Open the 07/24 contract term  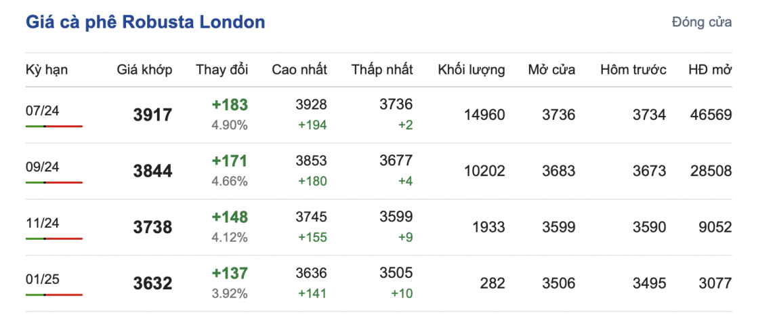click(x=42, y=111)
